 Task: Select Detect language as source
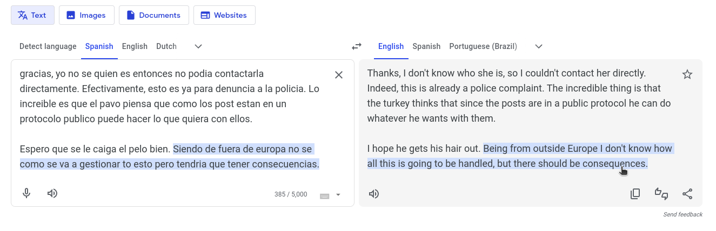48,46
